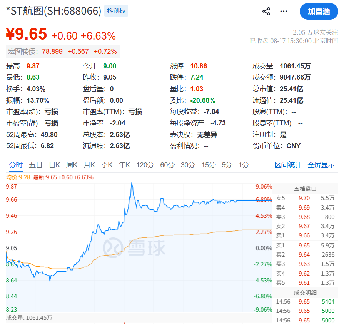
Task: Click the 涨停 value 10.86
Action: click(199, 66)
